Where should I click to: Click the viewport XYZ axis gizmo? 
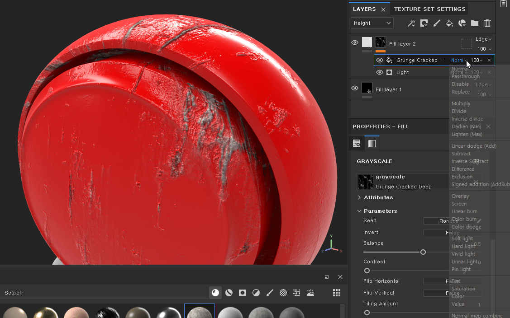tap(332, 244)
